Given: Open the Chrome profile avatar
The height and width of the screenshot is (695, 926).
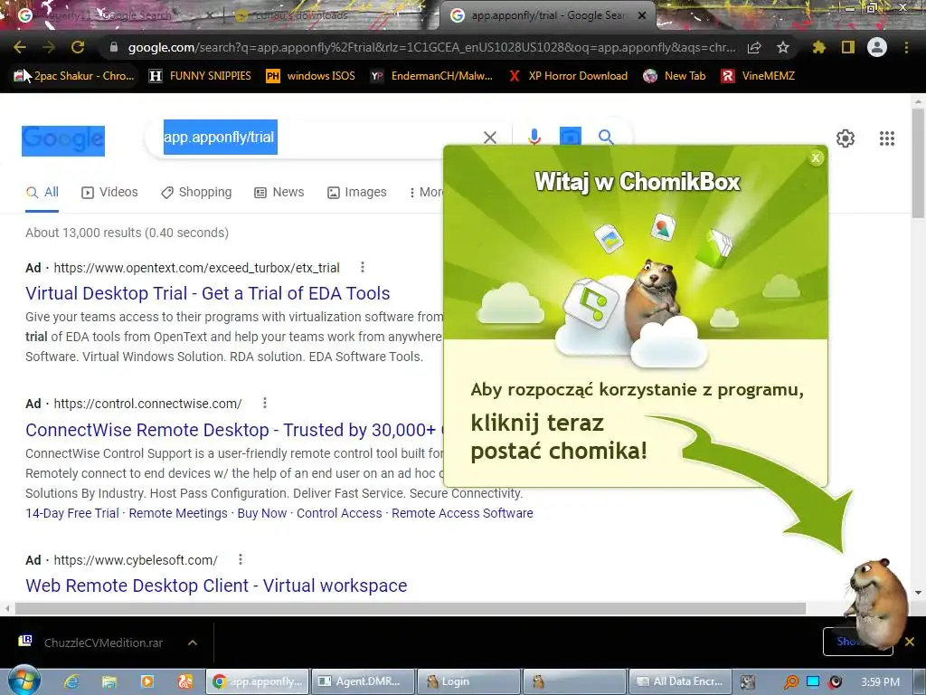Looking at the screenshot, I should click(877, 47).
